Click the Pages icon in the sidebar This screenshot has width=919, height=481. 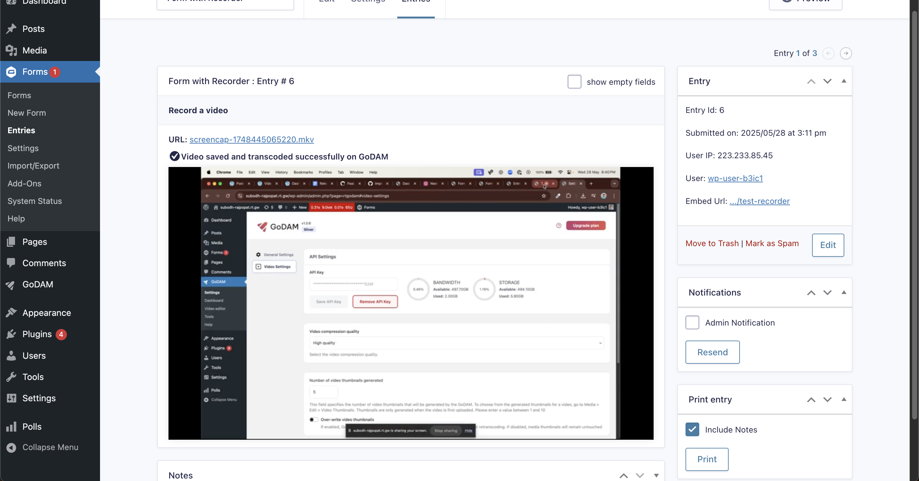[x=12, y=241]
